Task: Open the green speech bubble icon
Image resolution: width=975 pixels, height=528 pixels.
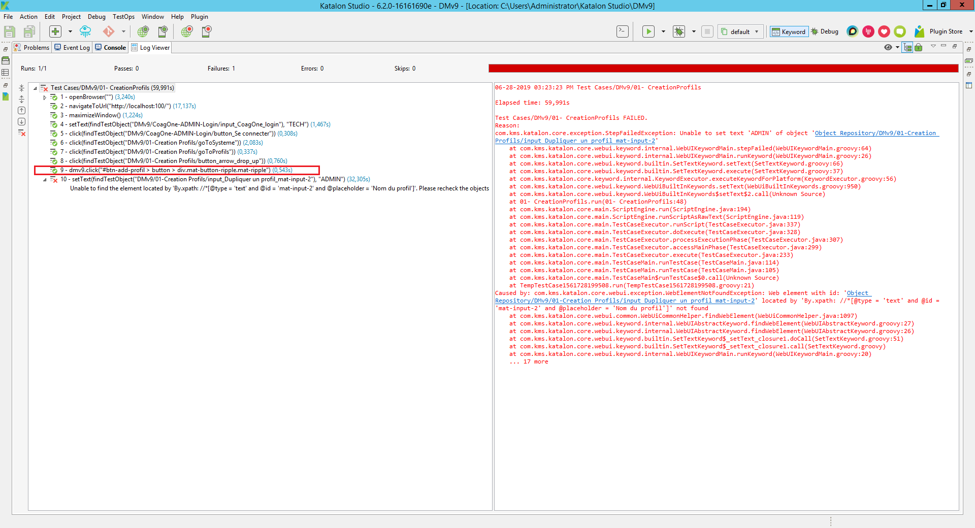Action: coord(900,31)
